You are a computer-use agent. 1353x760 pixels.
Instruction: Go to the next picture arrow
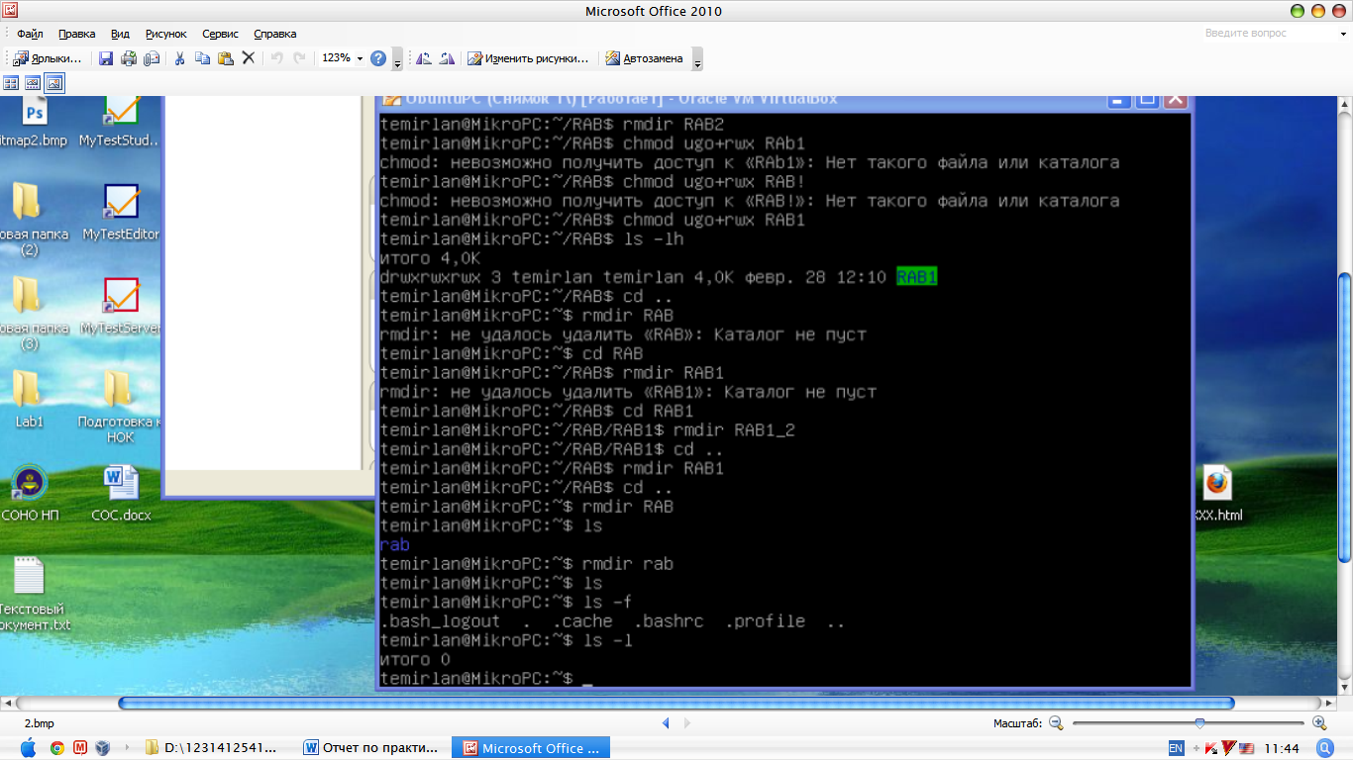(x=689, y=723)
